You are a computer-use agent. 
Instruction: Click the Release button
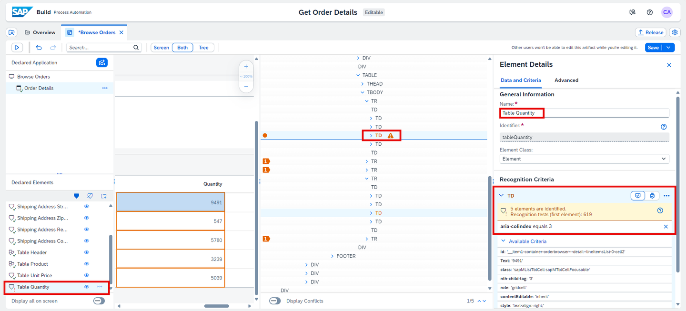click(650, 32)
